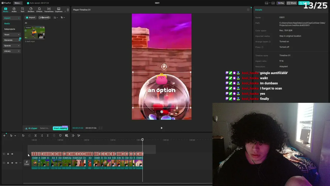
Task: Open the Text panel
Action: point(22,10)
